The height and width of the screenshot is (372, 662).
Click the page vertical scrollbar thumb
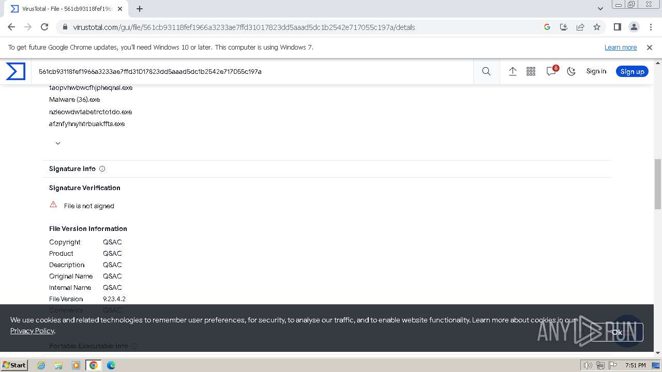click(x=658, y=184)
